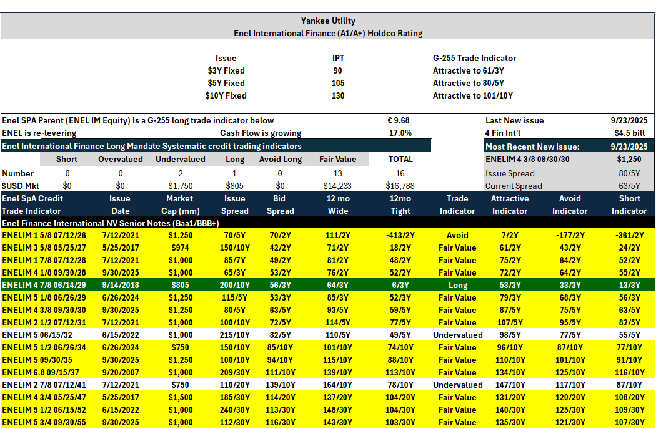Select the ENELIM 5 3/4 09/30/55 bid spread cell
Image resolution: width=656 pixels, height=429 pixels.
[280, 422]
